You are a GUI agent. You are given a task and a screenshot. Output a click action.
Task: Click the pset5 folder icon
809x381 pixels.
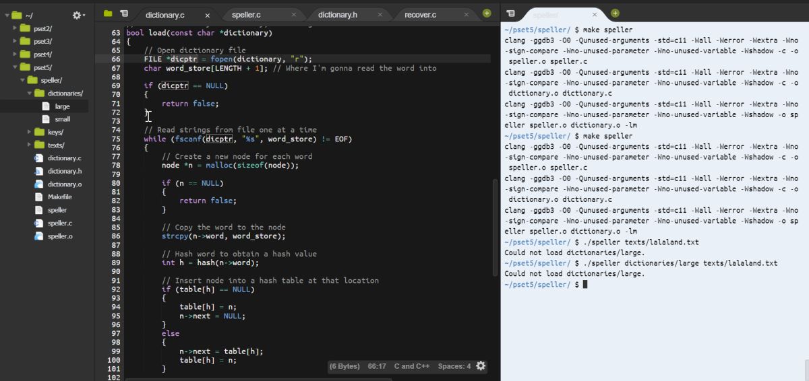(x=26, y=67)
